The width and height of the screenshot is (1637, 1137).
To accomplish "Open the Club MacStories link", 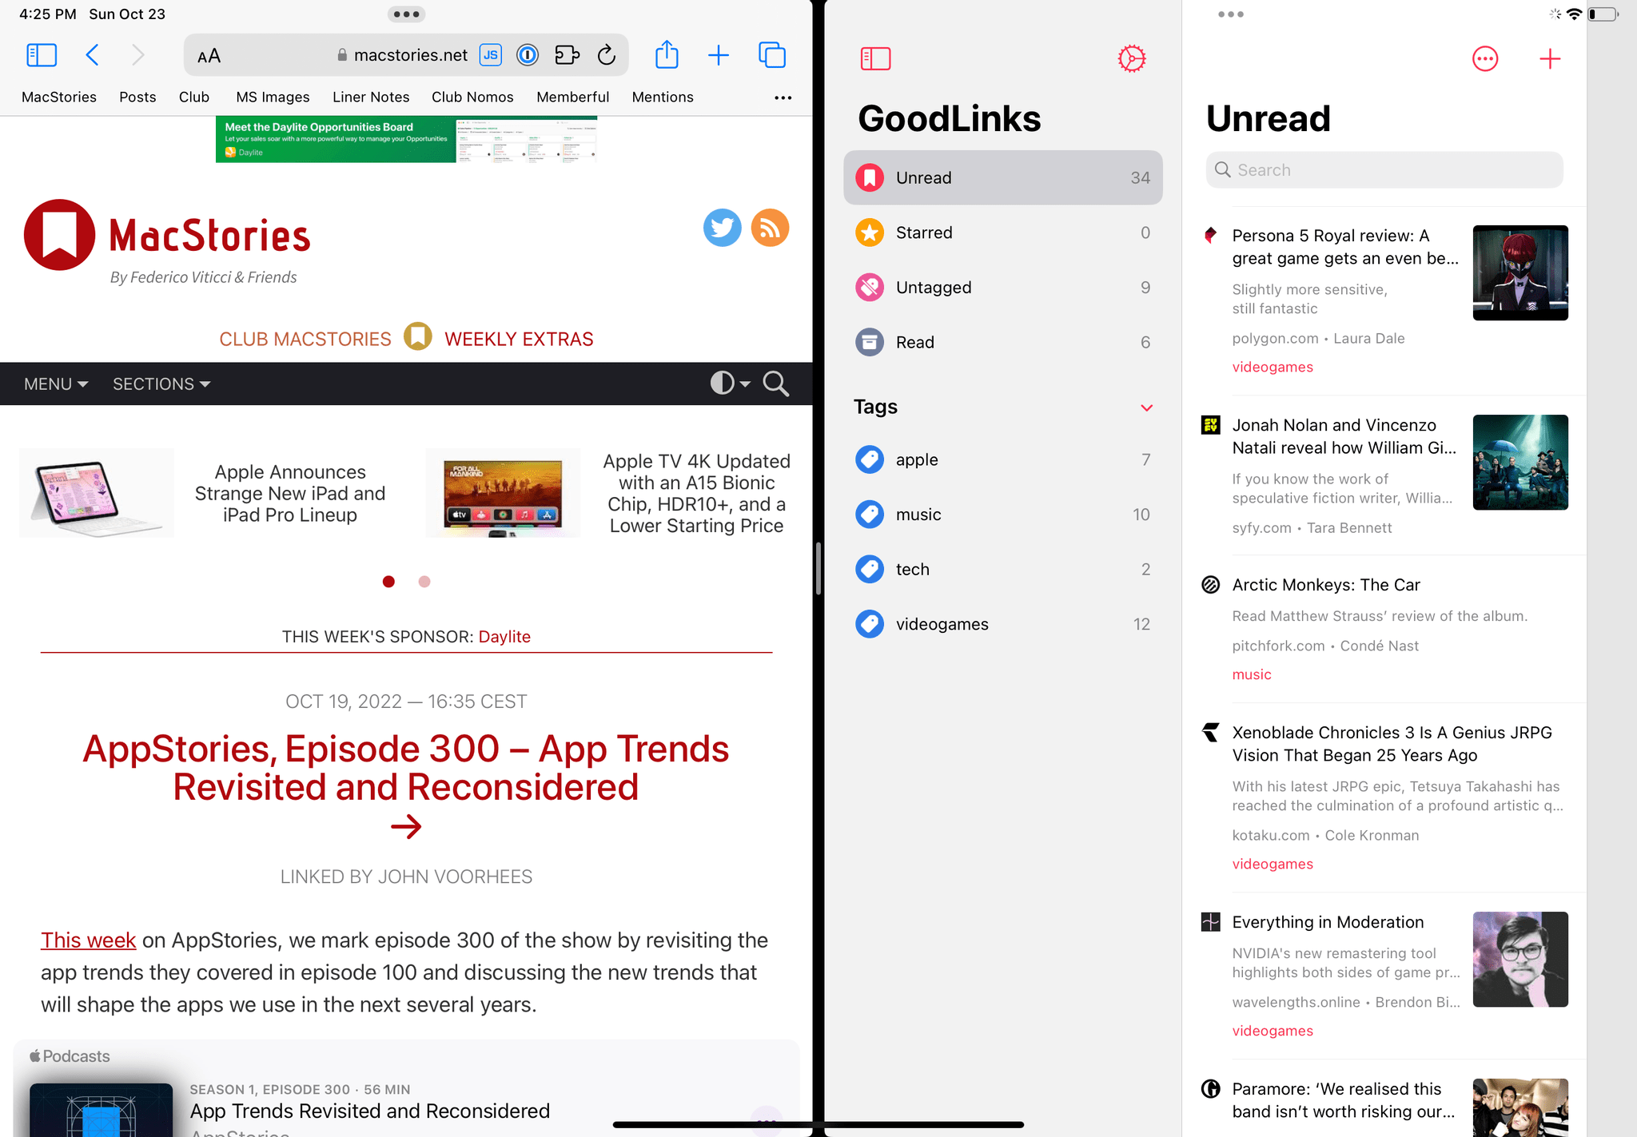I will point(305,338).
